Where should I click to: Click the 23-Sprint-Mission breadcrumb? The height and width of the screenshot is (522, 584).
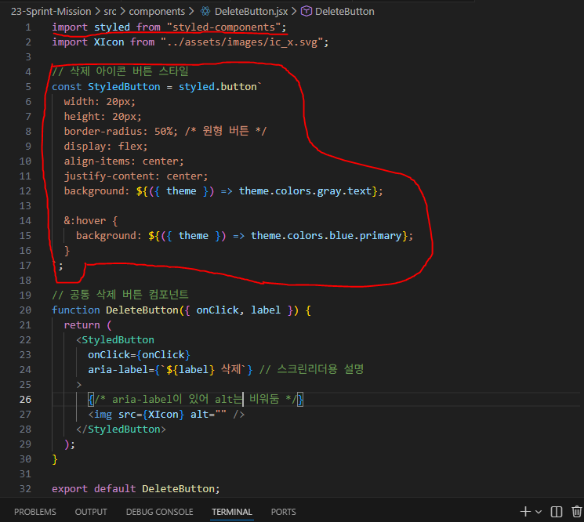pyautogui.click(x=51, y=12)
